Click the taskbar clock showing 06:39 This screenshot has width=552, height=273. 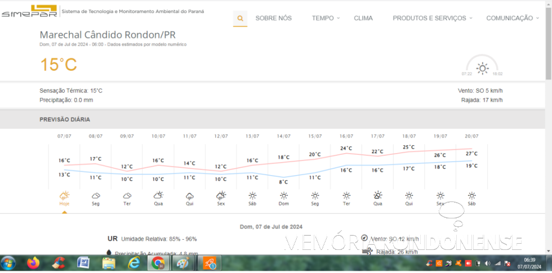[x=529, y=263]
